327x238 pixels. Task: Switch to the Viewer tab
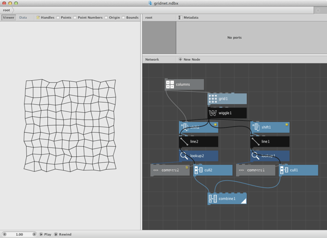tap(9, 17)
